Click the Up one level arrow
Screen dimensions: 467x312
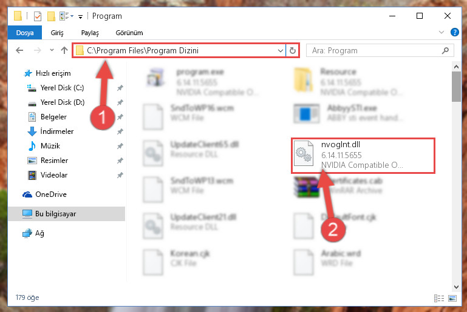point(64,50)
